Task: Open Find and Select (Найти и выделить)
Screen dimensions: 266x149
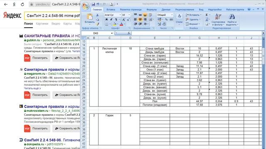Action: tap(232, 19)
